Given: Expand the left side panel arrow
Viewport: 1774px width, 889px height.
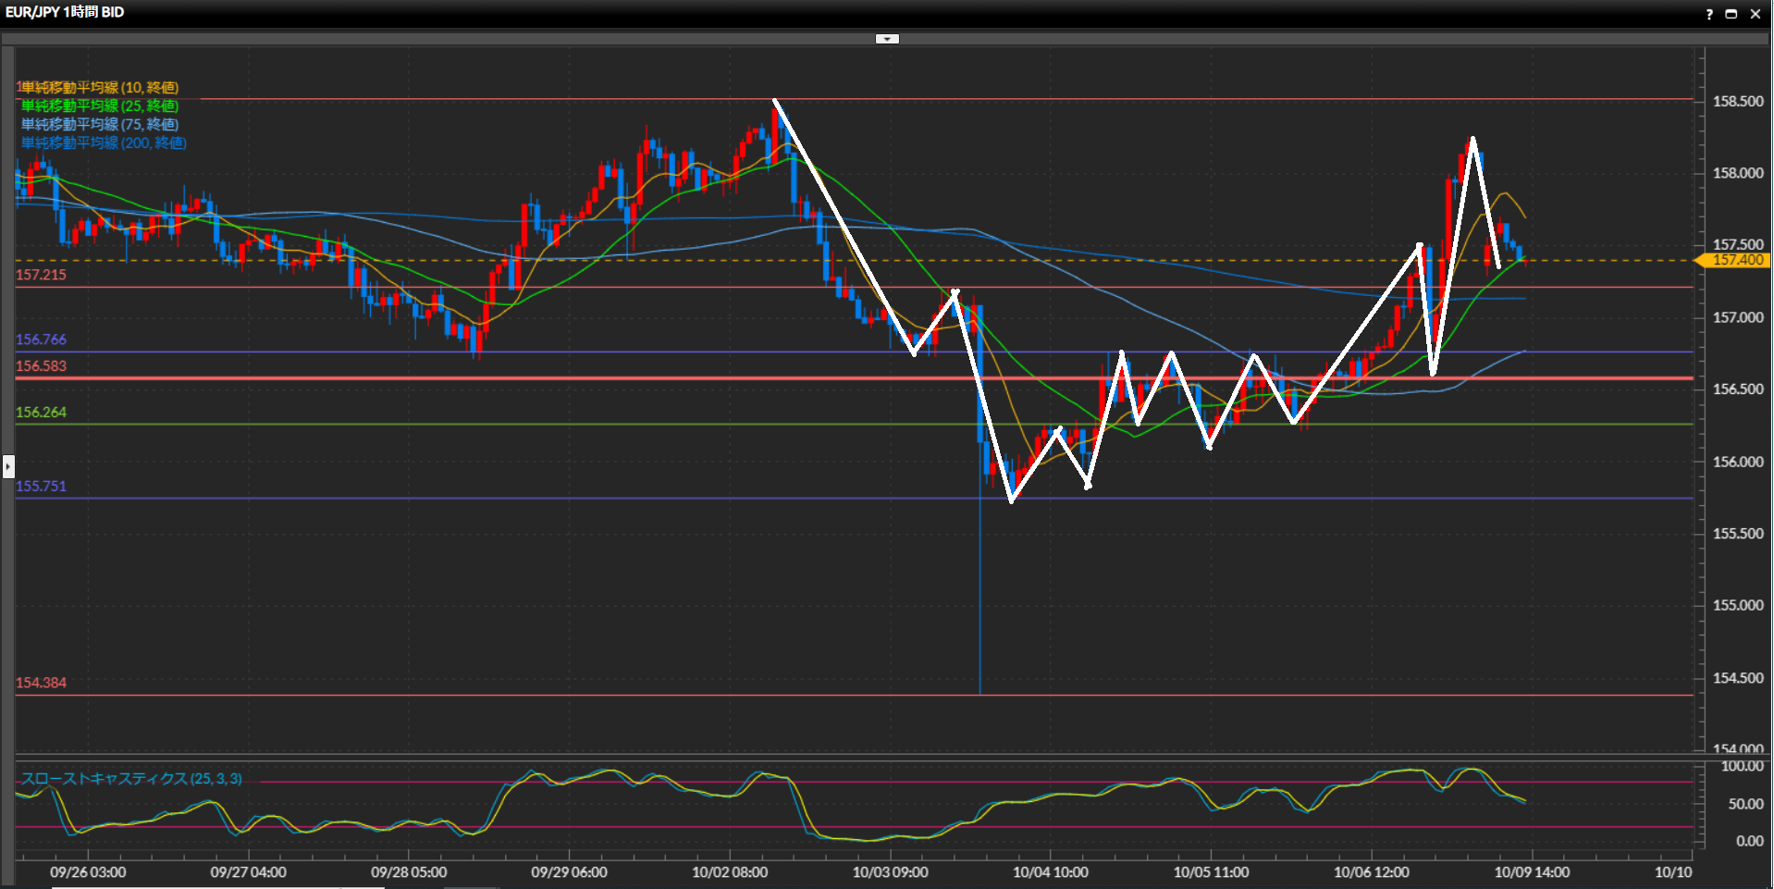Looking at the screenshot, I should 8,466.
